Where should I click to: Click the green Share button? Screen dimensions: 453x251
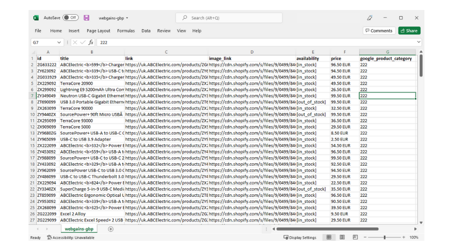tap(409, 31)
